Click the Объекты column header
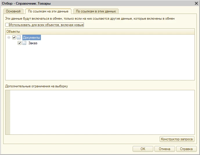Screen dimensions: 200x155 click(100, 32)
